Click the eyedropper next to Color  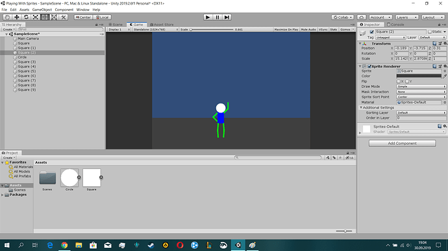click(445, 76)
